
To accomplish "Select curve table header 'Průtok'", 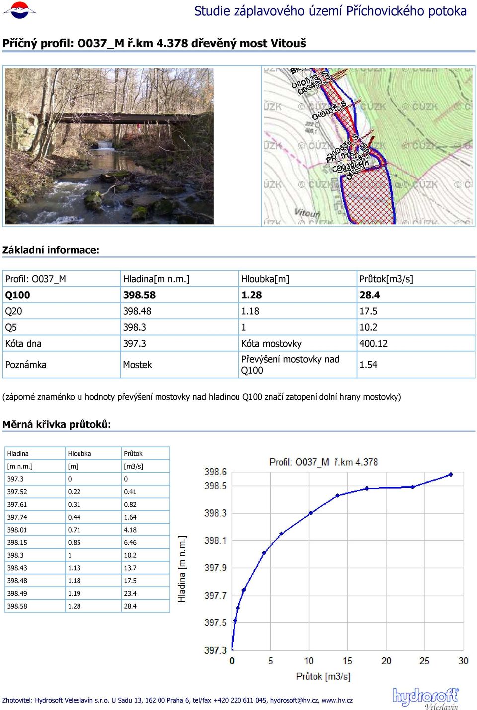I will [133, 453].
